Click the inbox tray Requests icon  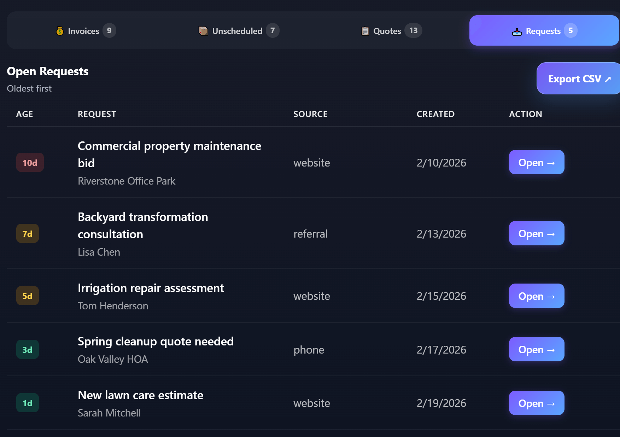pos(517,31)
